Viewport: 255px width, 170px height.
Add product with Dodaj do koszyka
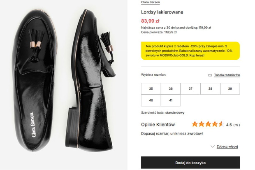pos(190,163)
